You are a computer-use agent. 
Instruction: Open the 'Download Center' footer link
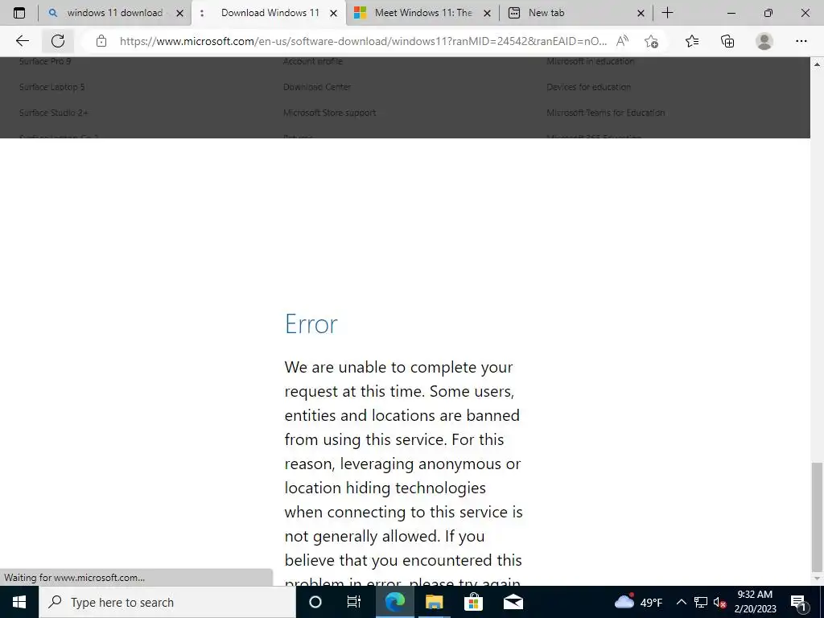(317, 87)
